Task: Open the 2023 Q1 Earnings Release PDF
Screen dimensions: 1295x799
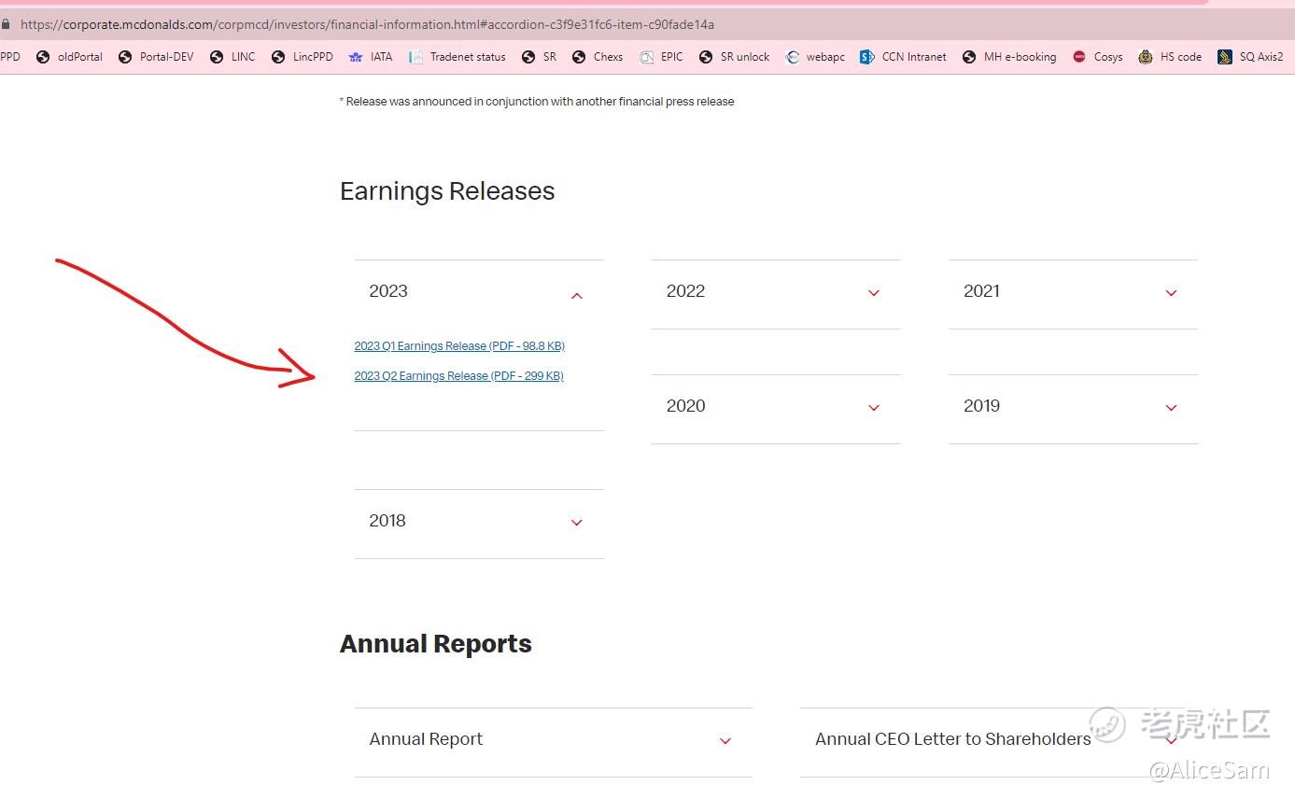Action: point(459,346)
